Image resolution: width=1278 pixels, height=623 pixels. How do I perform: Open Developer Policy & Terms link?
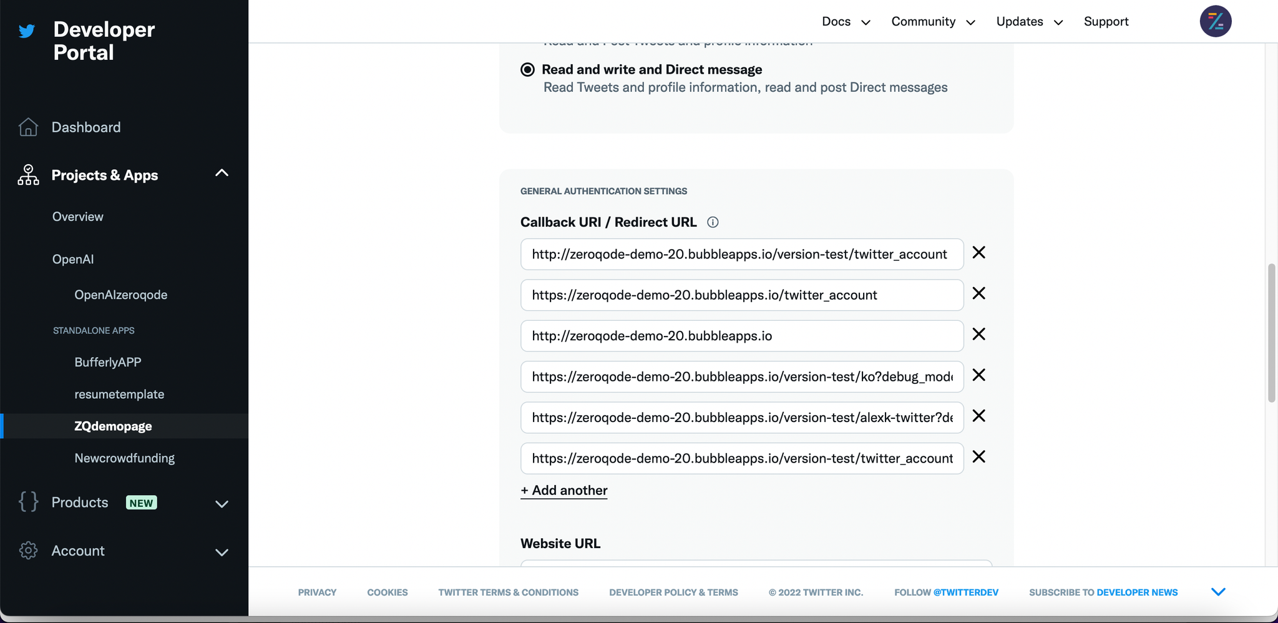(674, 592)
